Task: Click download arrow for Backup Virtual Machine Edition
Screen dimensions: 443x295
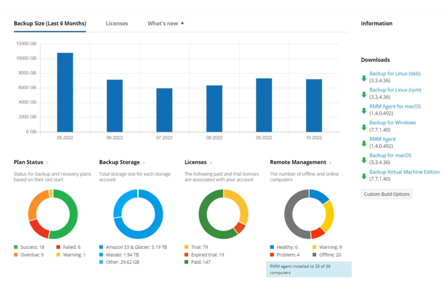Action: coord(364,176)
